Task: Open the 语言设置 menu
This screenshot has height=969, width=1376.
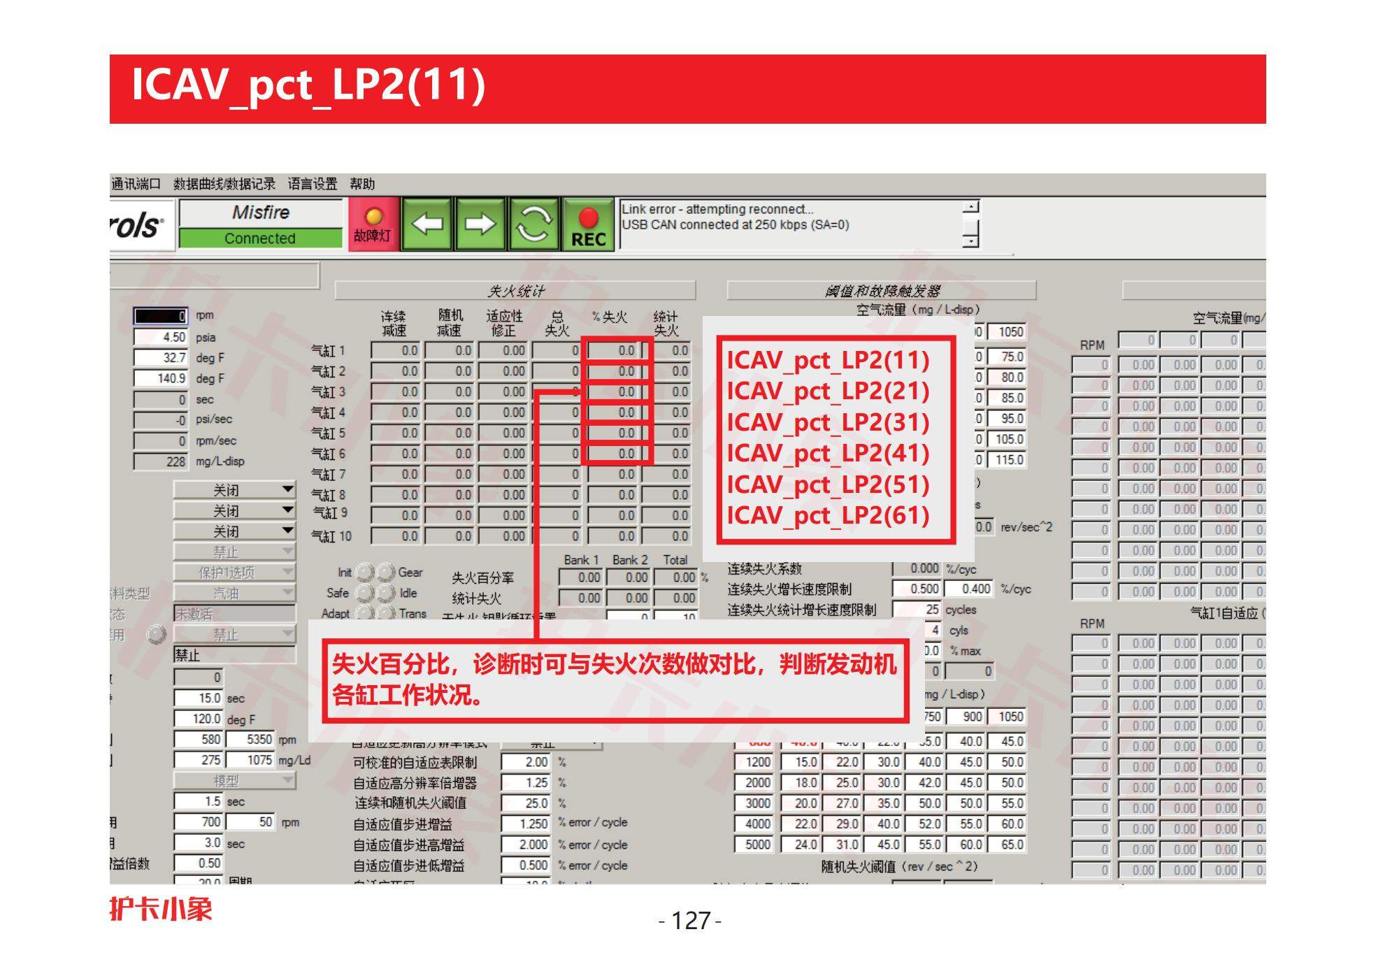Action: point(312,184)
